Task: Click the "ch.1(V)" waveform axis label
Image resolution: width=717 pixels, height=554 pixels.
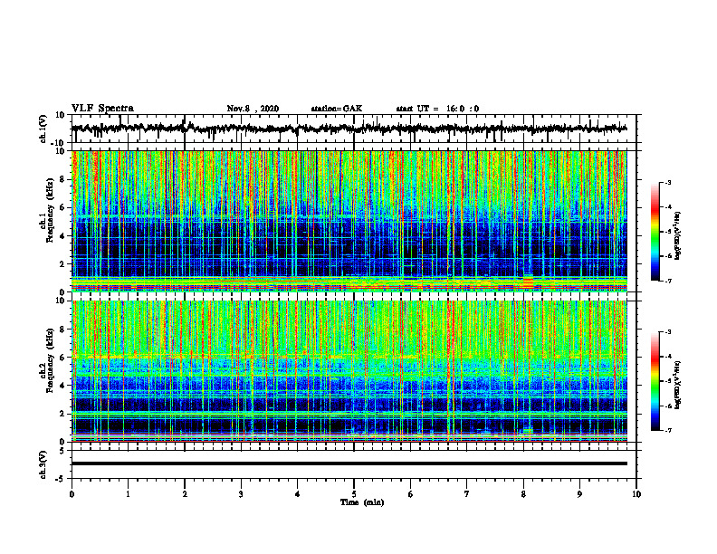Action: [x=43, y=129]
